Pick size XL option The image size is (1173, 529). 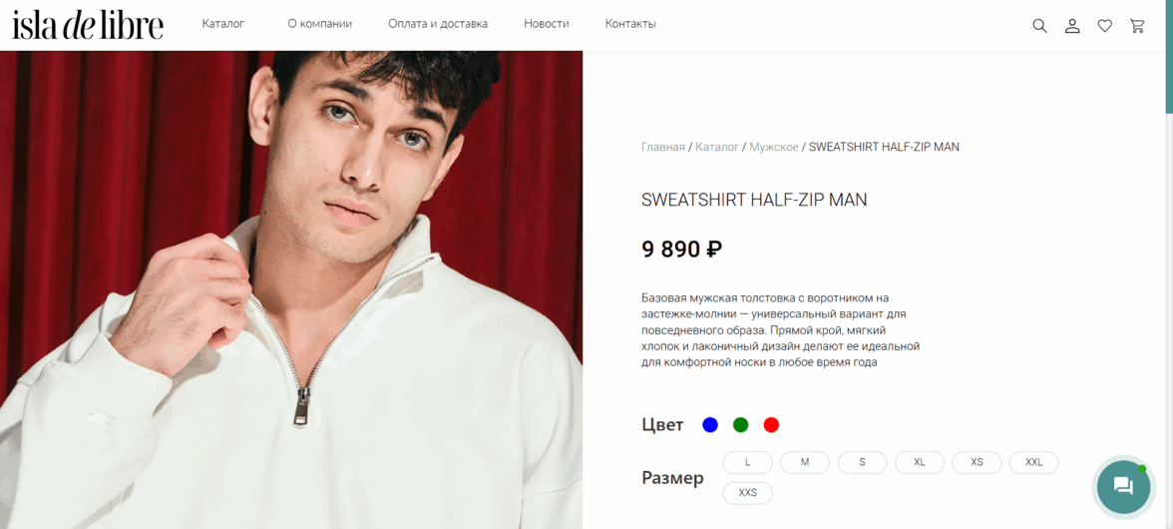coord(920,462)
